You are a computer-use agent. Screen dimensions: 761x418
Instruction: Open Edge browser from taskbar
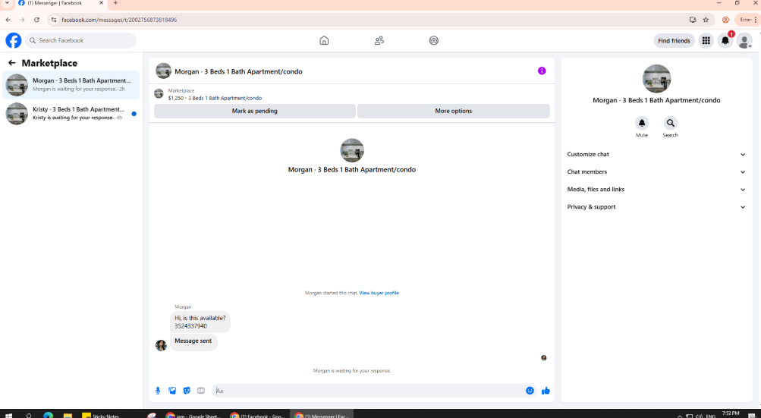[48, 416]
